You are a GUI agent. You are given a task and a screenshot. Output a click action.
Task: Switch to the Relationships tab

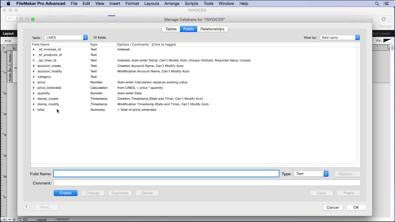[212, 29]
